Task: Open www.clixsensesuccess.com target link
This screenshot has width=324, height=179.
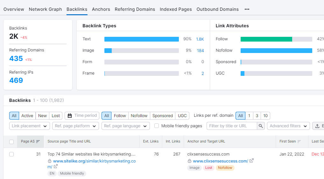Action: (x=221, y=161)
